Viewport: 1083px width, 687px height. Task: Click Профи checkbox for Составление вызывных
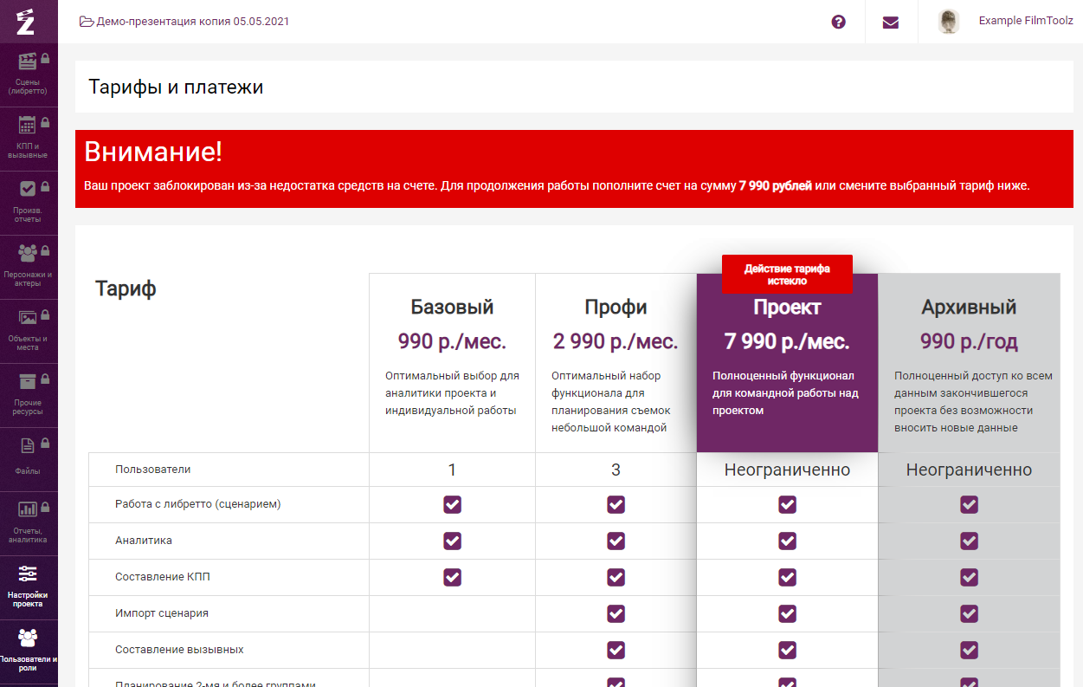(616, 650)
